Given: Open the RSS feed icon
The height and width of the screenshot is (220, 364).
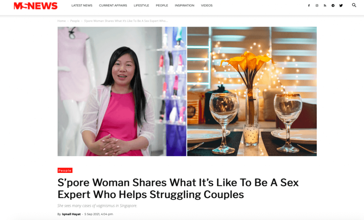Looking at the screenshot, I should tap(325, 6).
